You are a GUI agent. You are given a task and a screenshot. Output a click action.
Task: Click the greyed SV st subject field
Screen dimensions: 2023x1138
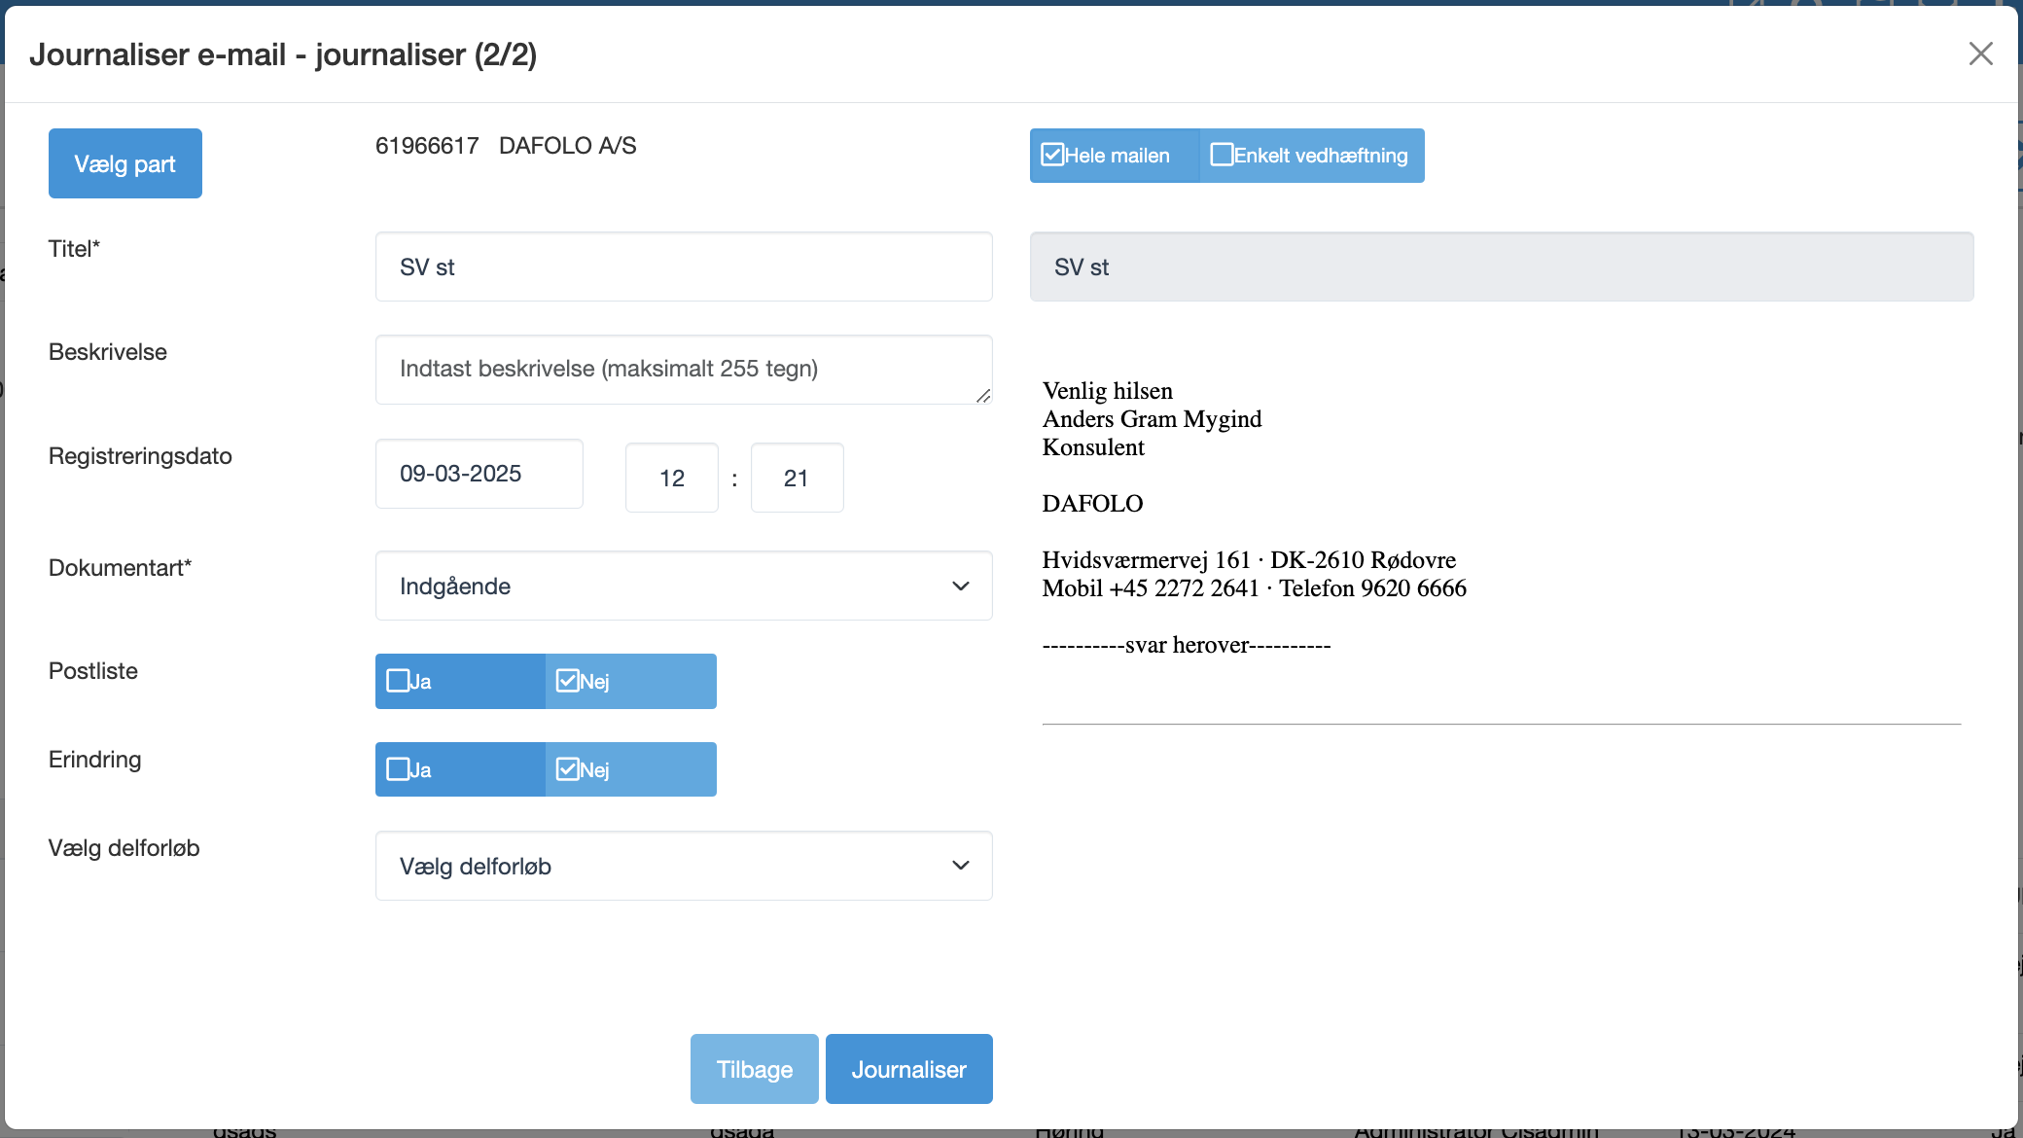1501,267
